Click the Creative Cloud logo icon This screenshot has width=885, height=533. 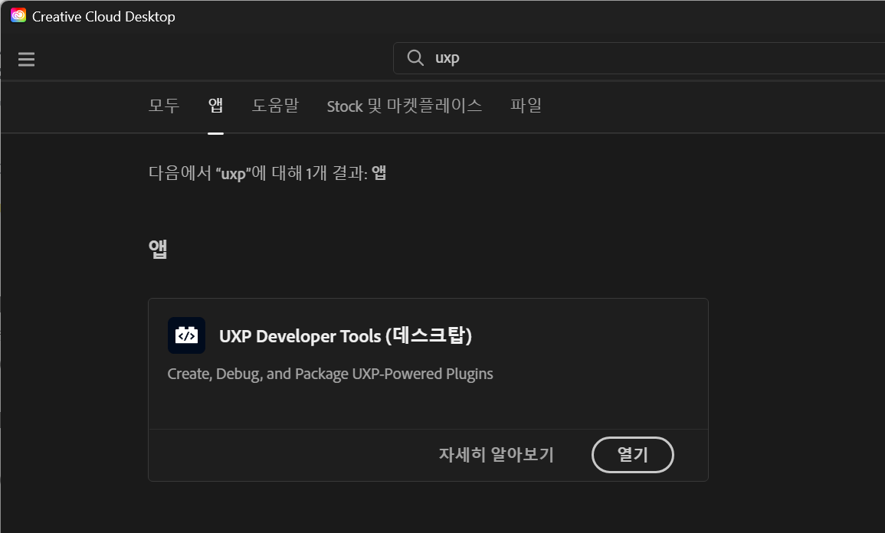(18, 16)
